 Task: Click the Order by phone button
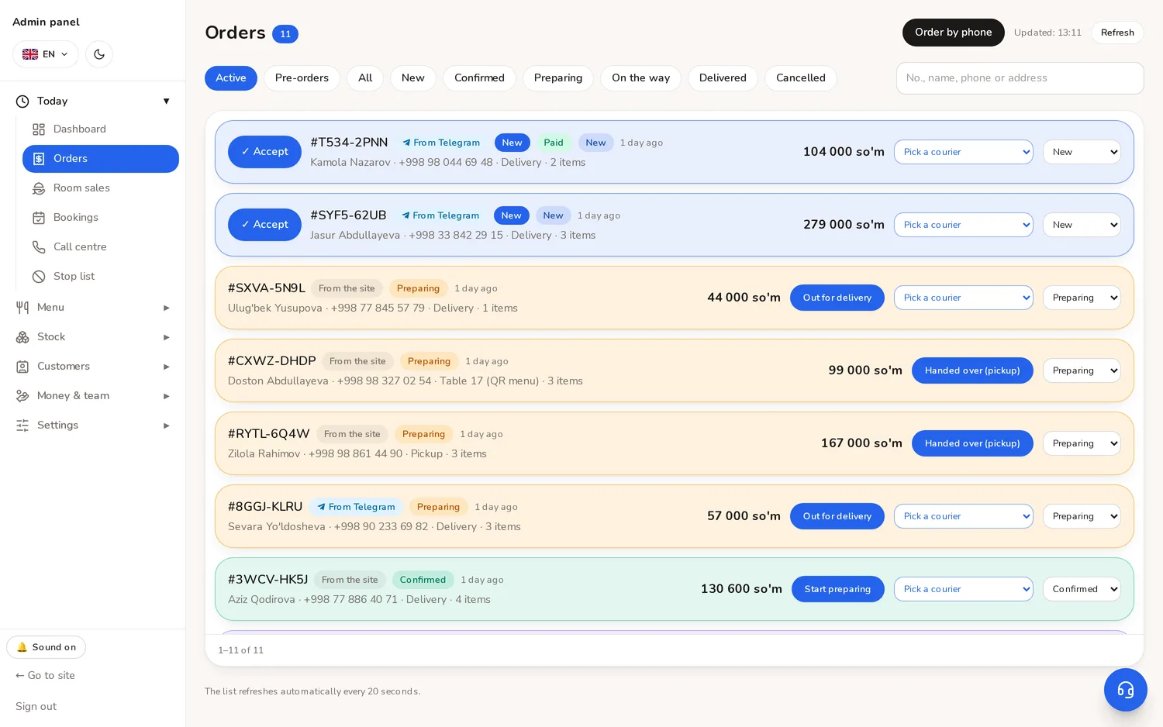pos(954,33)
